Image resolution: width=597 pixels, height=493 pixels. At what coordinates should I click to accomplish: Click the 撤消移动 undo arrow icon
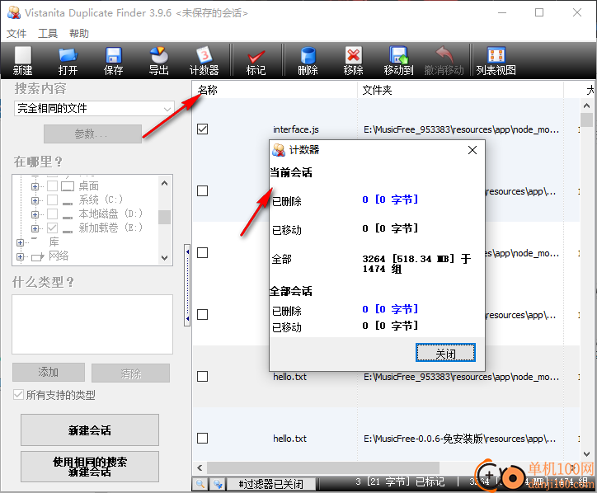coord(444,60)
